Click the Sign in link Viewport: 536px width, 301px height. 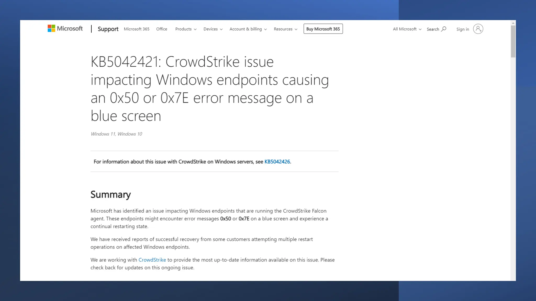coord(462,29)
